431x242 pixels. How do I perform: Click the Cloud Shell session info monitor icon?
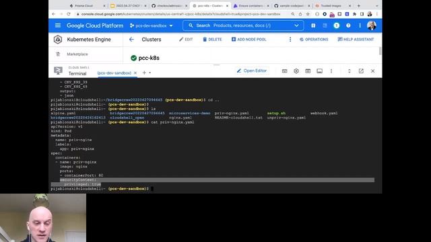[319, 71]
